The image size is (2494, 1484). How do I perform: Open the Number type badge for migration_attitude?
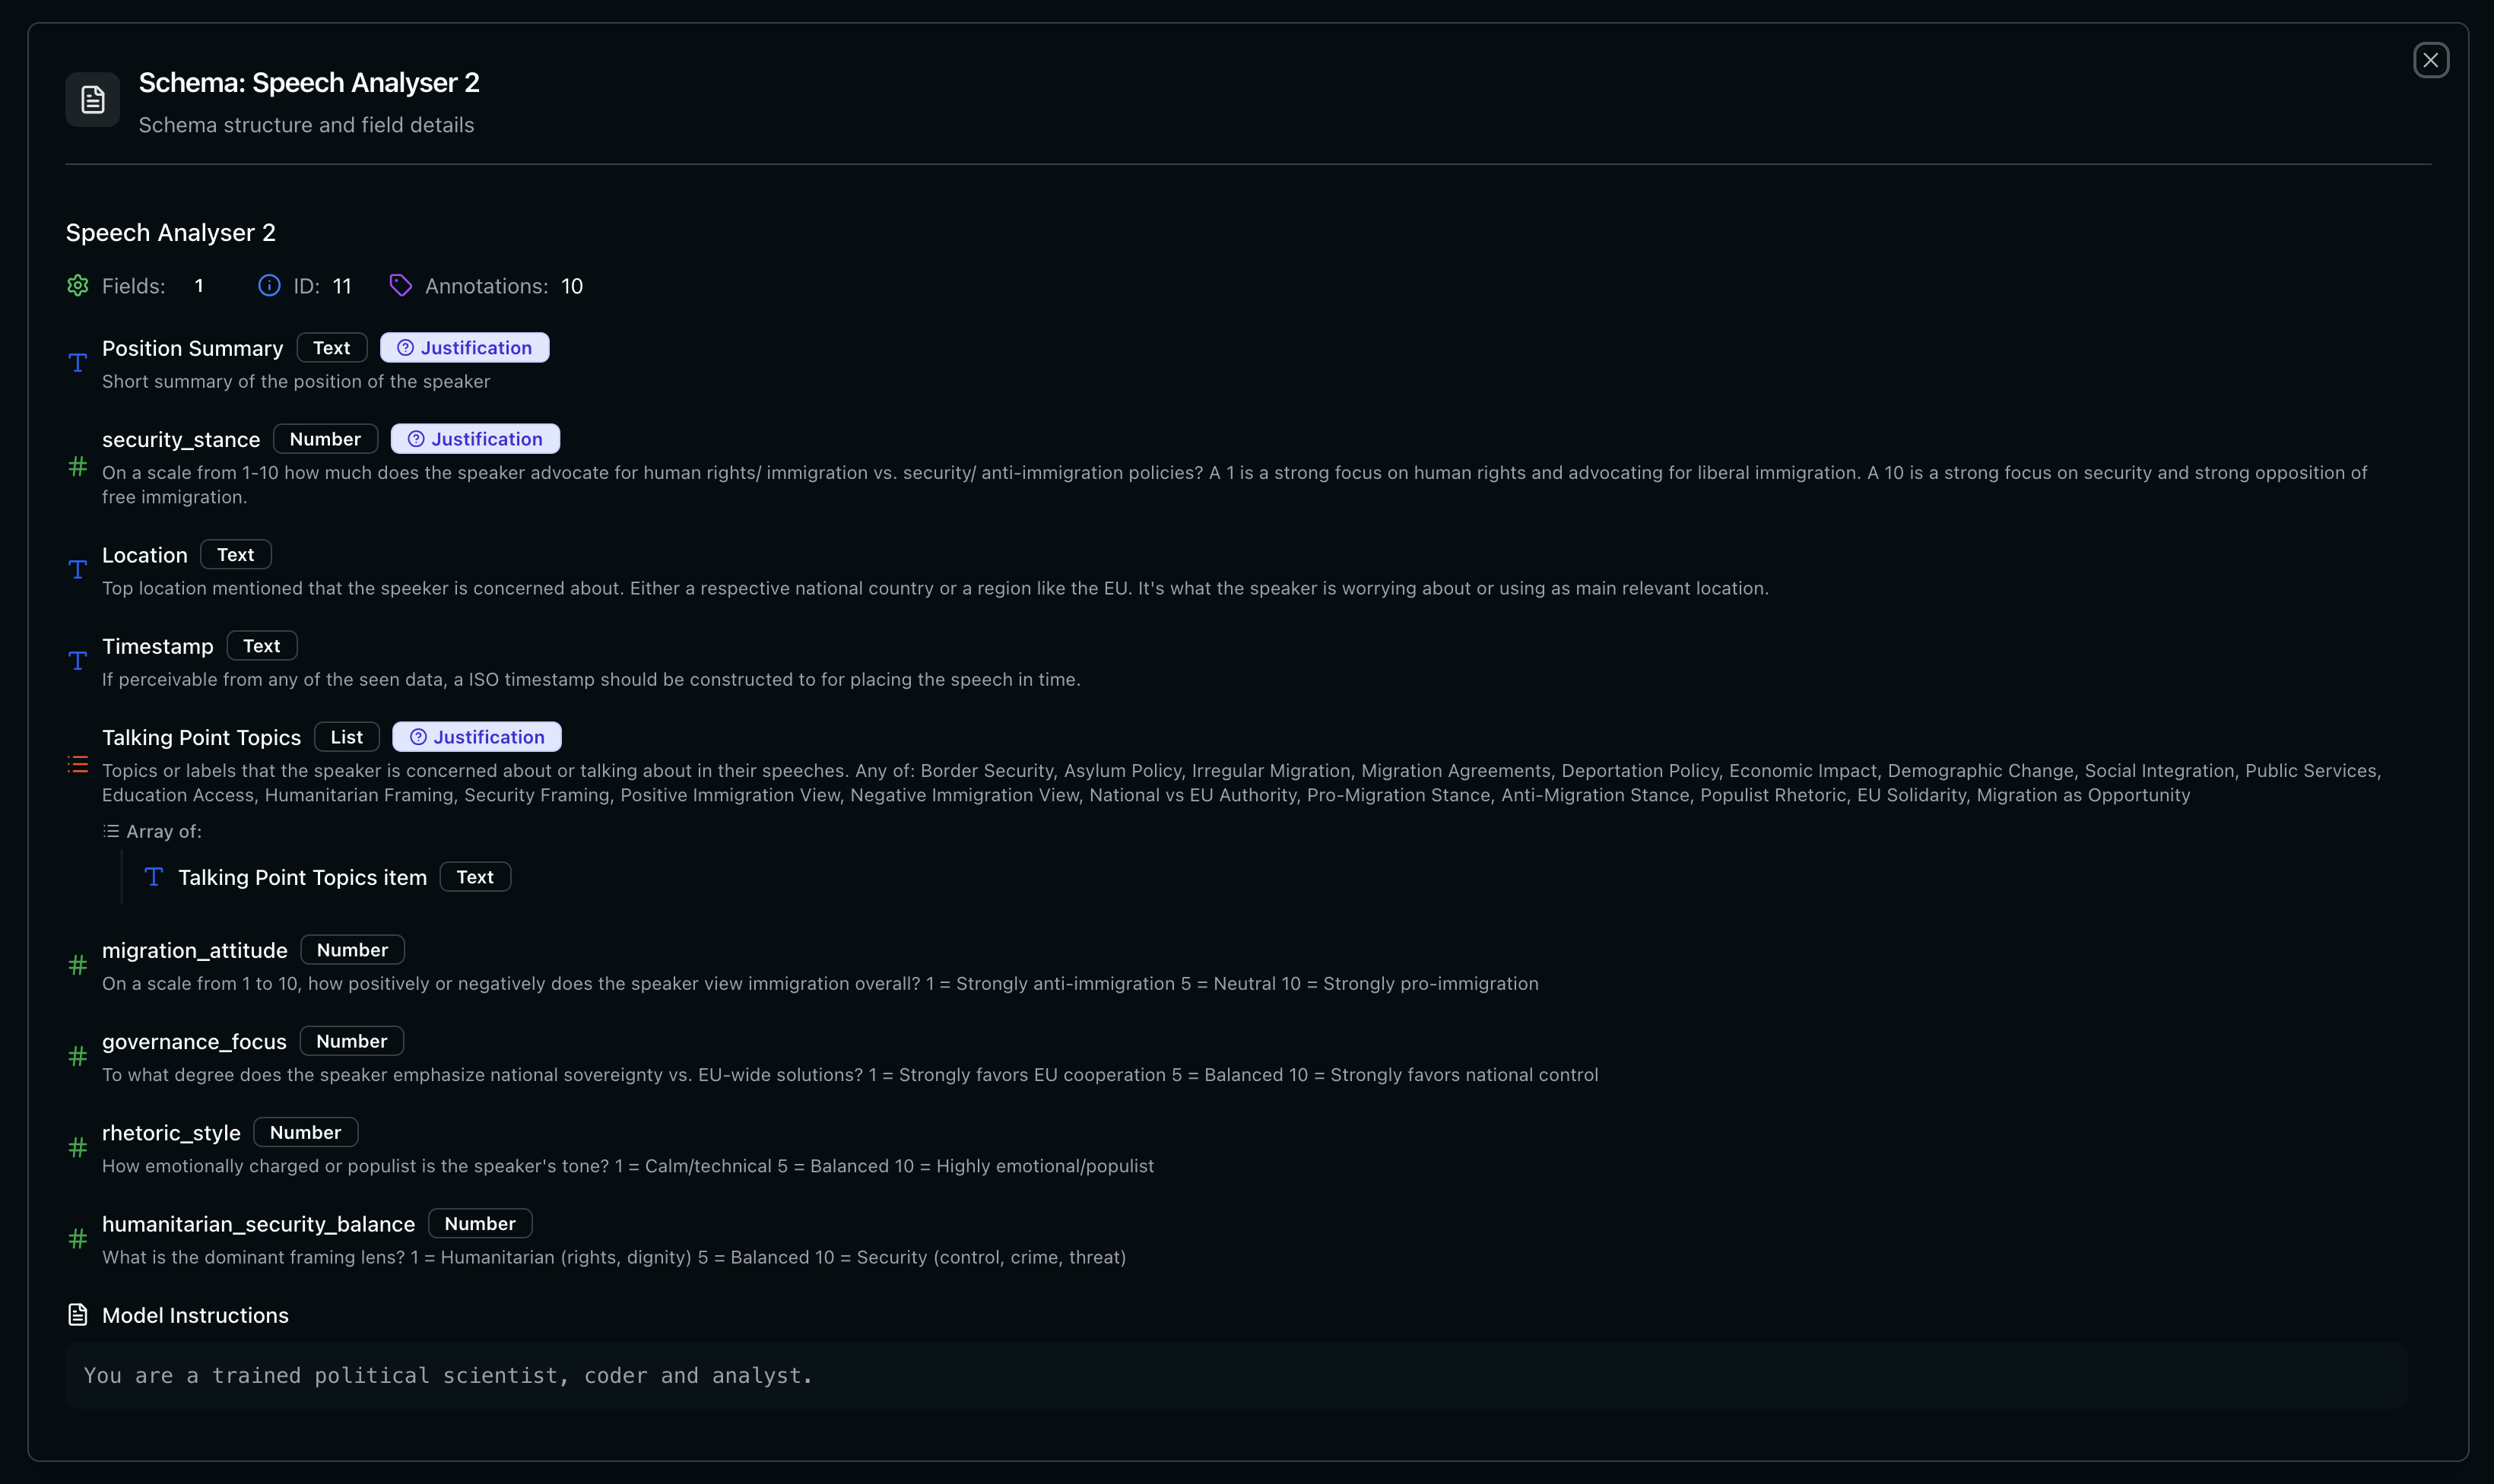352,949
